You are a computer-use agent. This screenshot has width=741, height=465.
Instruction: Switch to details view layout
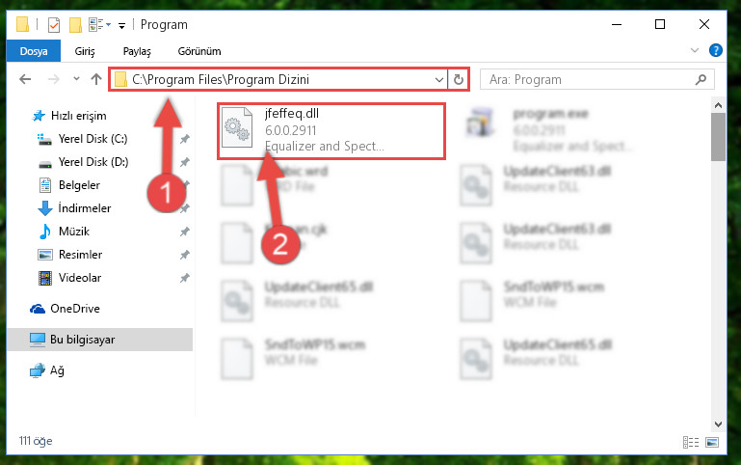click(691, 442)
